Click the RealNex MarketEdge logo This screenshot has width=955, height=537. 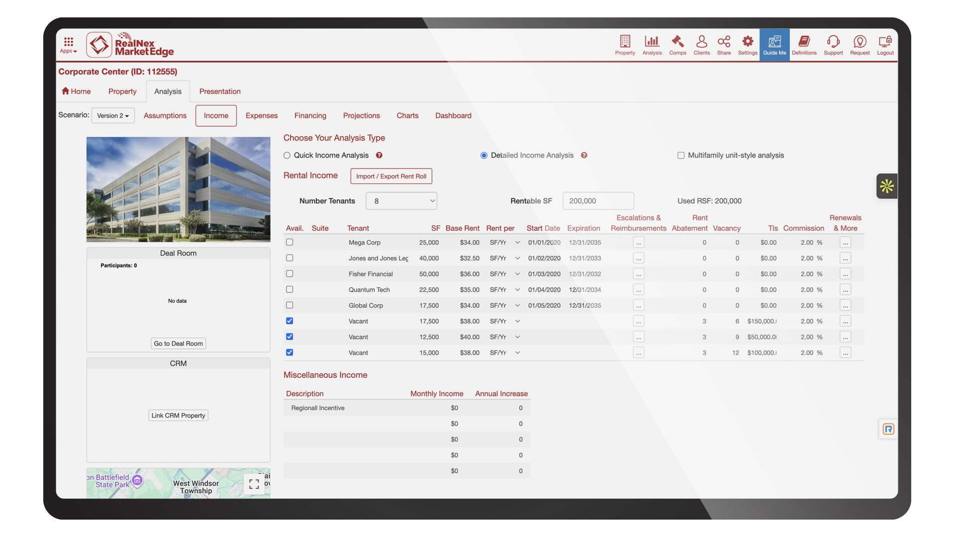point(130,45)
